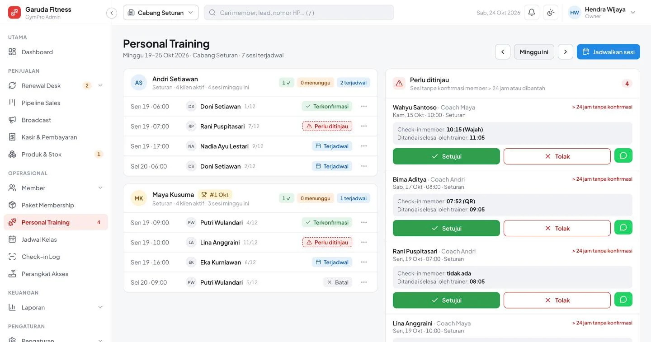Screen dimensions: 651x342
Task: Message Rani Puspitasari via WhatsApp icon
Action: pos(623,299)
